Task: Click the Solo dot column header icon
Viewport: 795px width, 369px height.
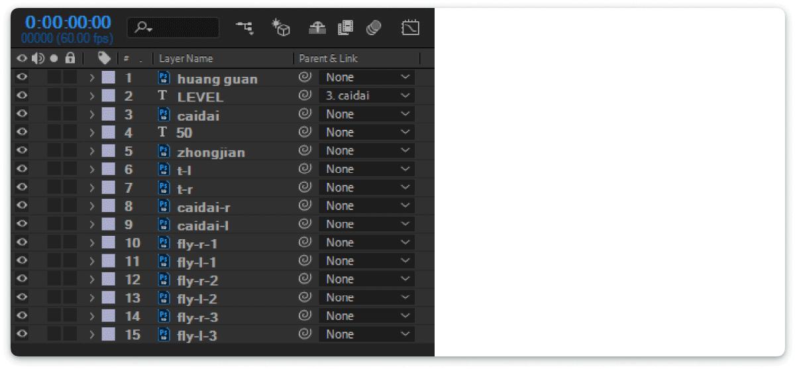Action: pos(54,58)
